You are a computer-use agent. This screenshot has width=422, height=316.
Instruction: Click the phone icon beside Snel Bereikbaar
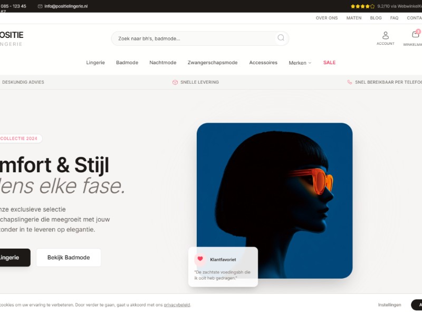point(349,82)
